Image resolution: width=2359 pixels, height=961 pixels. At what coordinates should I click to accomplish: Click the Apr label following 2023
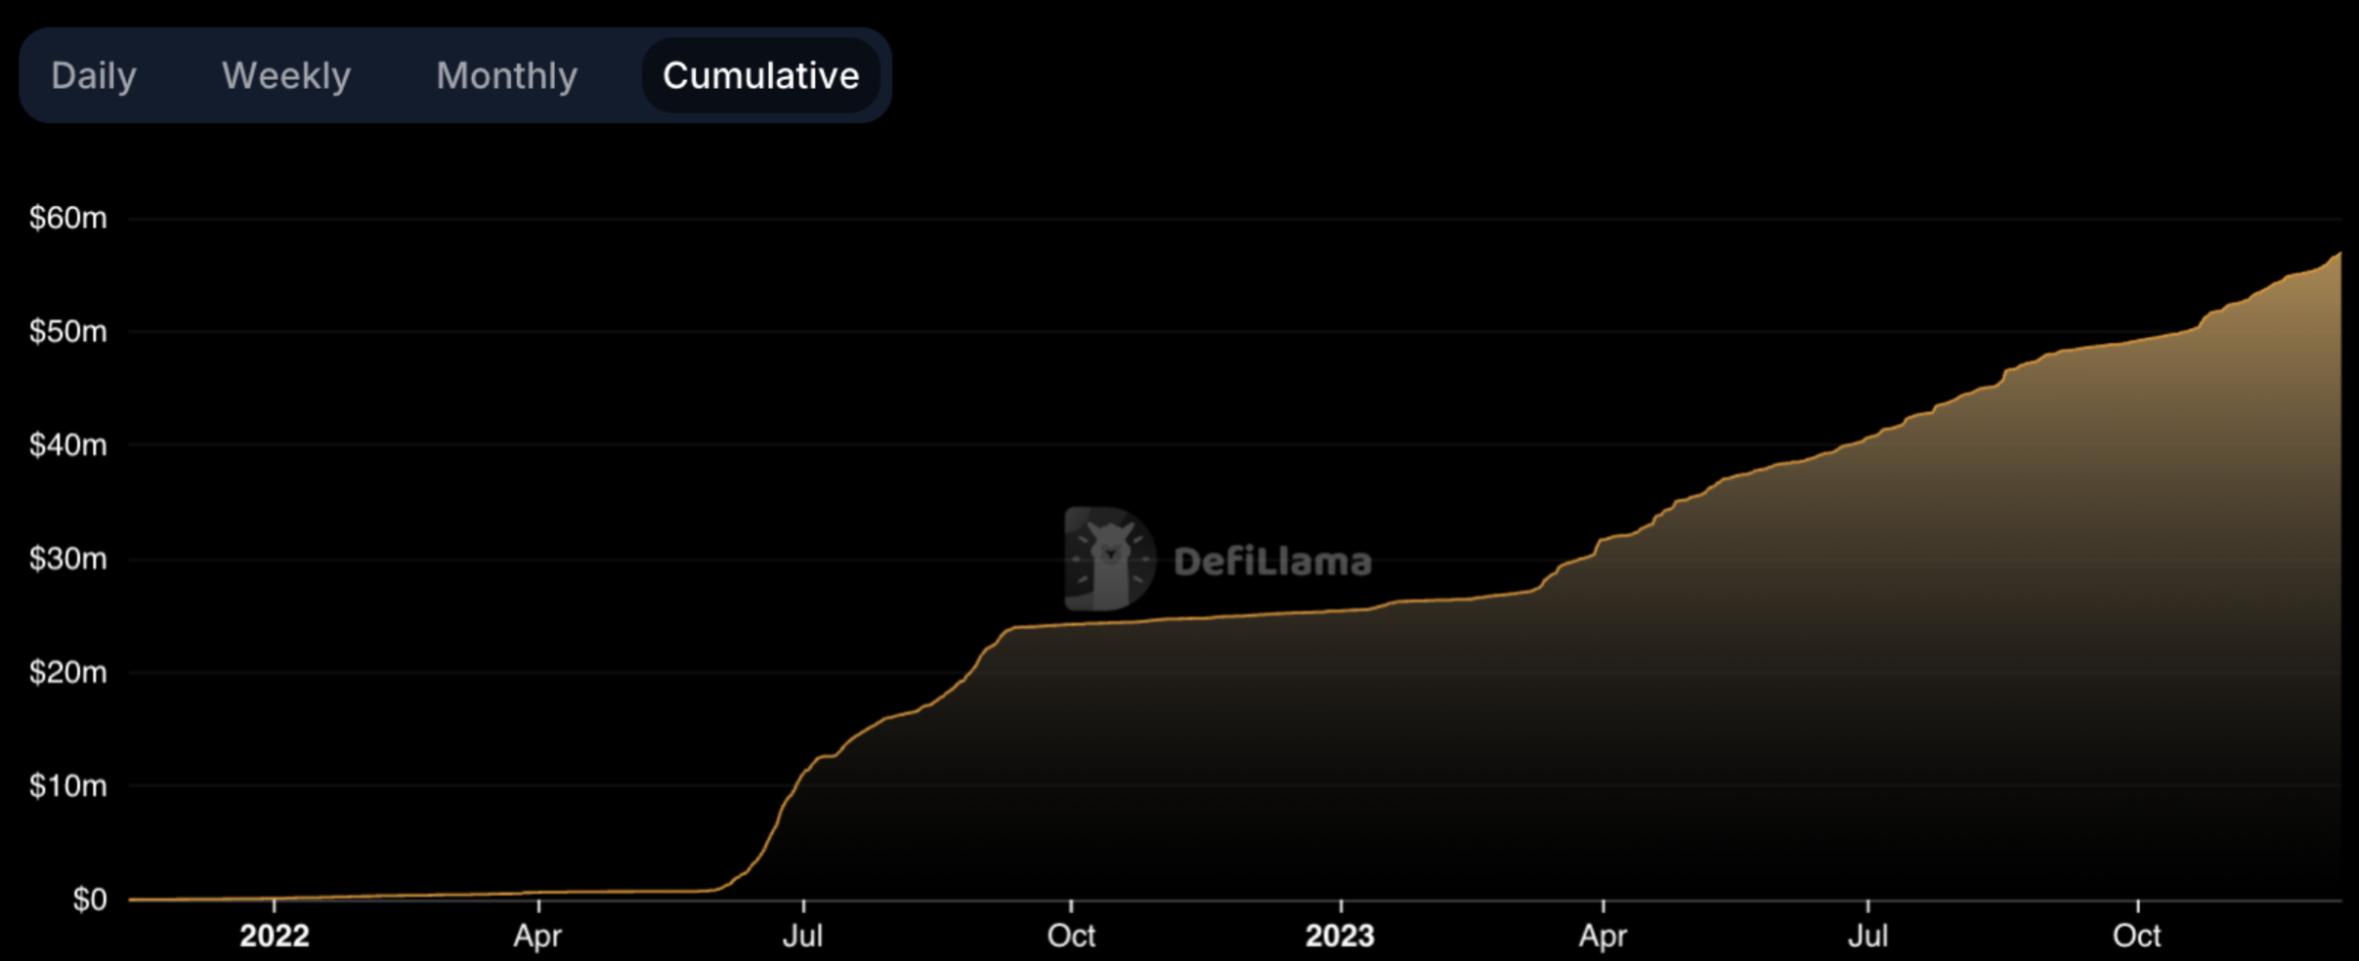[x=1603, y=936]
